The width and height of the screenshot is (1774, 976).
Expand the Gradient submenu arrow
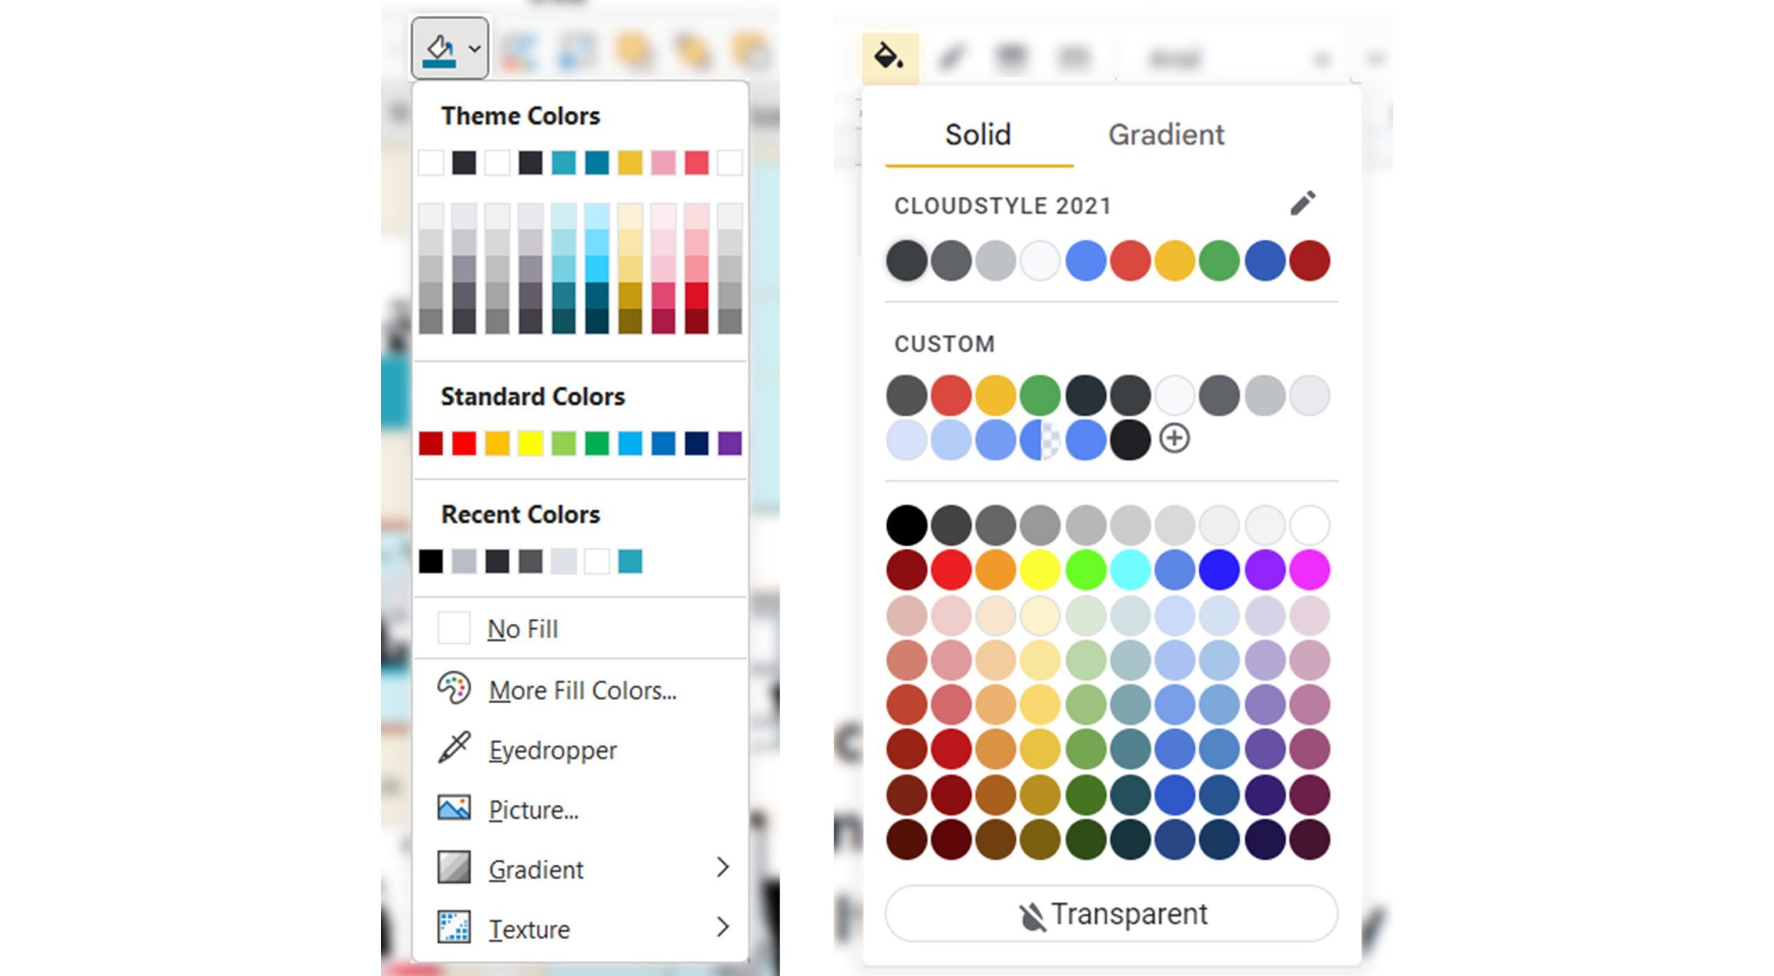tap(722, 868)
